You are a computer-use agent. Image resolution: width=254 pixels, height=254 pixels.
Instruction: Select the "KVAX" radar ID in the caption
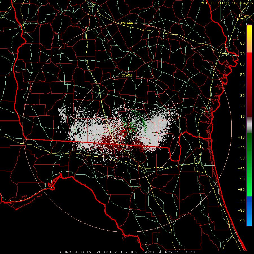[150, 252]
